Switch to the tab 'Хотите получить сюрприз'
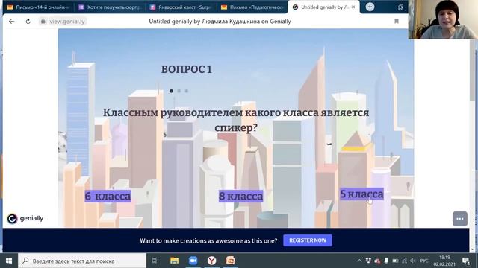 (x=110, y=7)
